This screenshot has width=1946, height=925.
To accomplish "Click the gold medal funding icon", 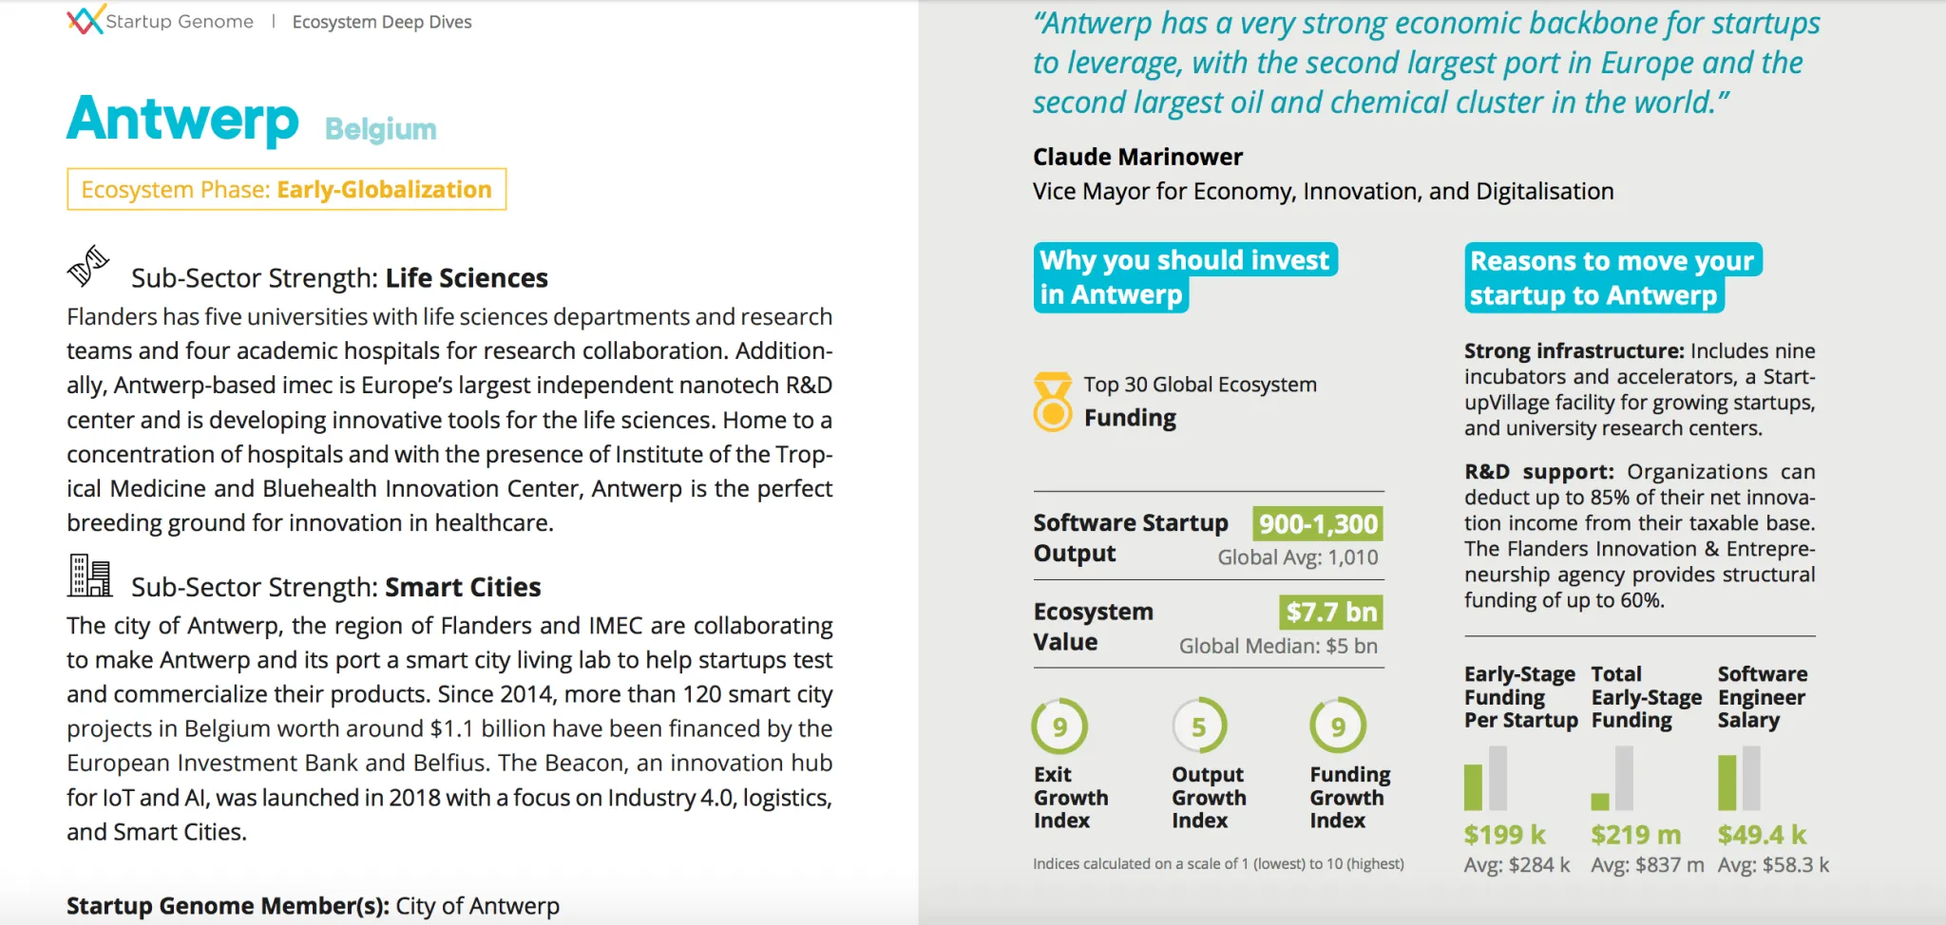I will 1052,402.
